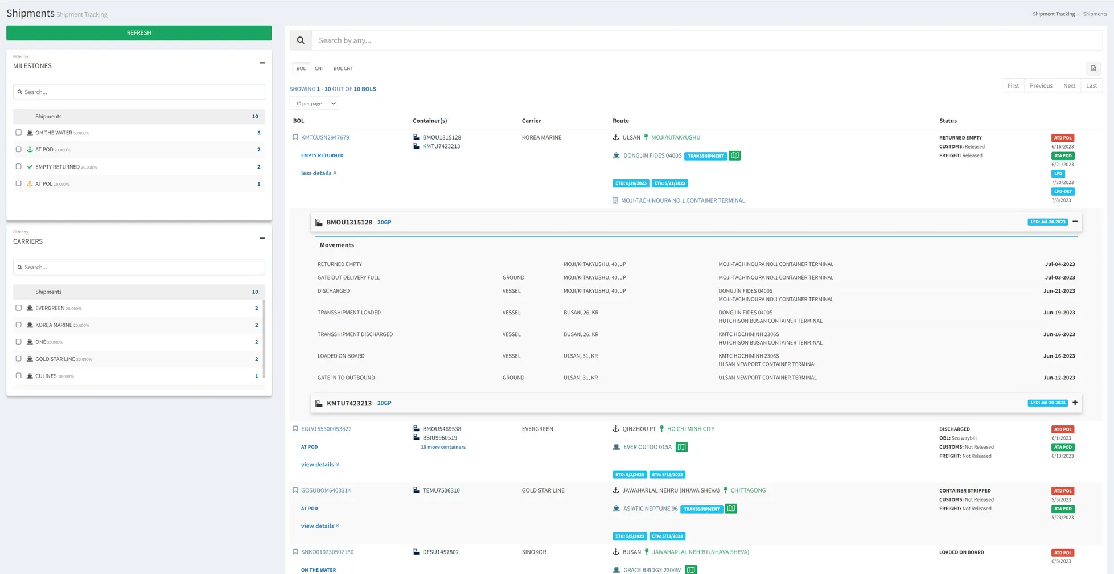This screenshot has height=574, width=1114.
Task: Click the terminal icon before MOJI-TACHINOURA NO.1 CONTAINER TERMINAL
Action: pyautogui.click(x=615, y=200)
